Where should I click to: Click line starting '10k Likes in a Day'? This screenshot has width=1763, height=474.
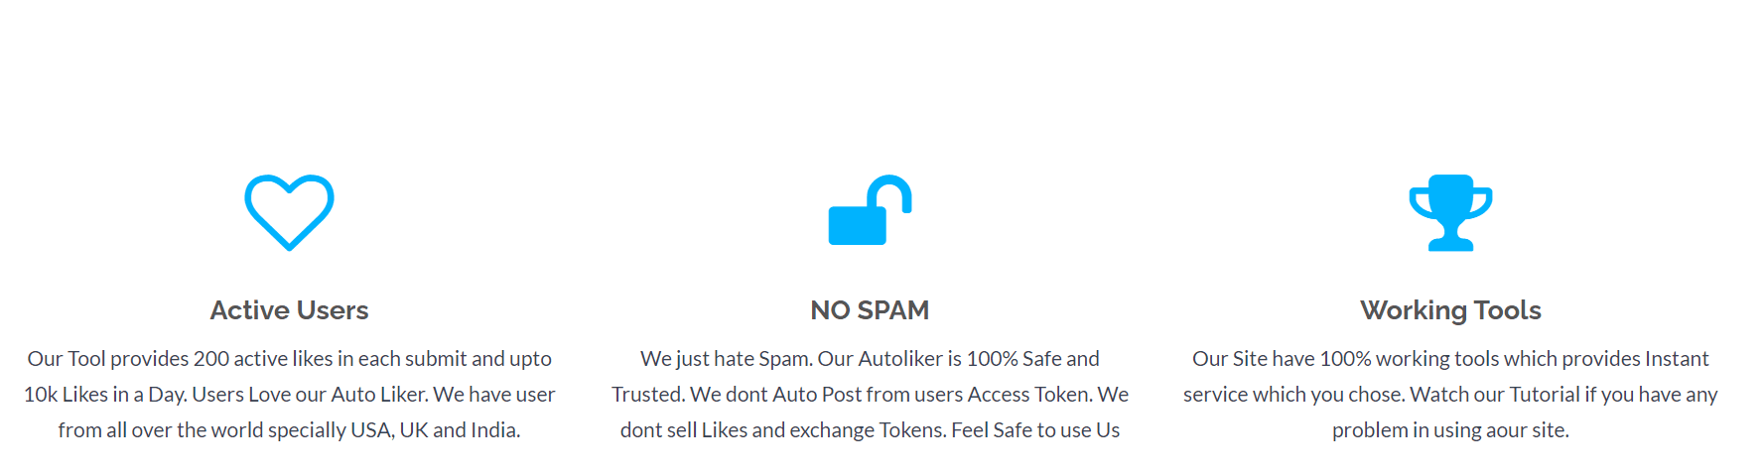[289, 395]
